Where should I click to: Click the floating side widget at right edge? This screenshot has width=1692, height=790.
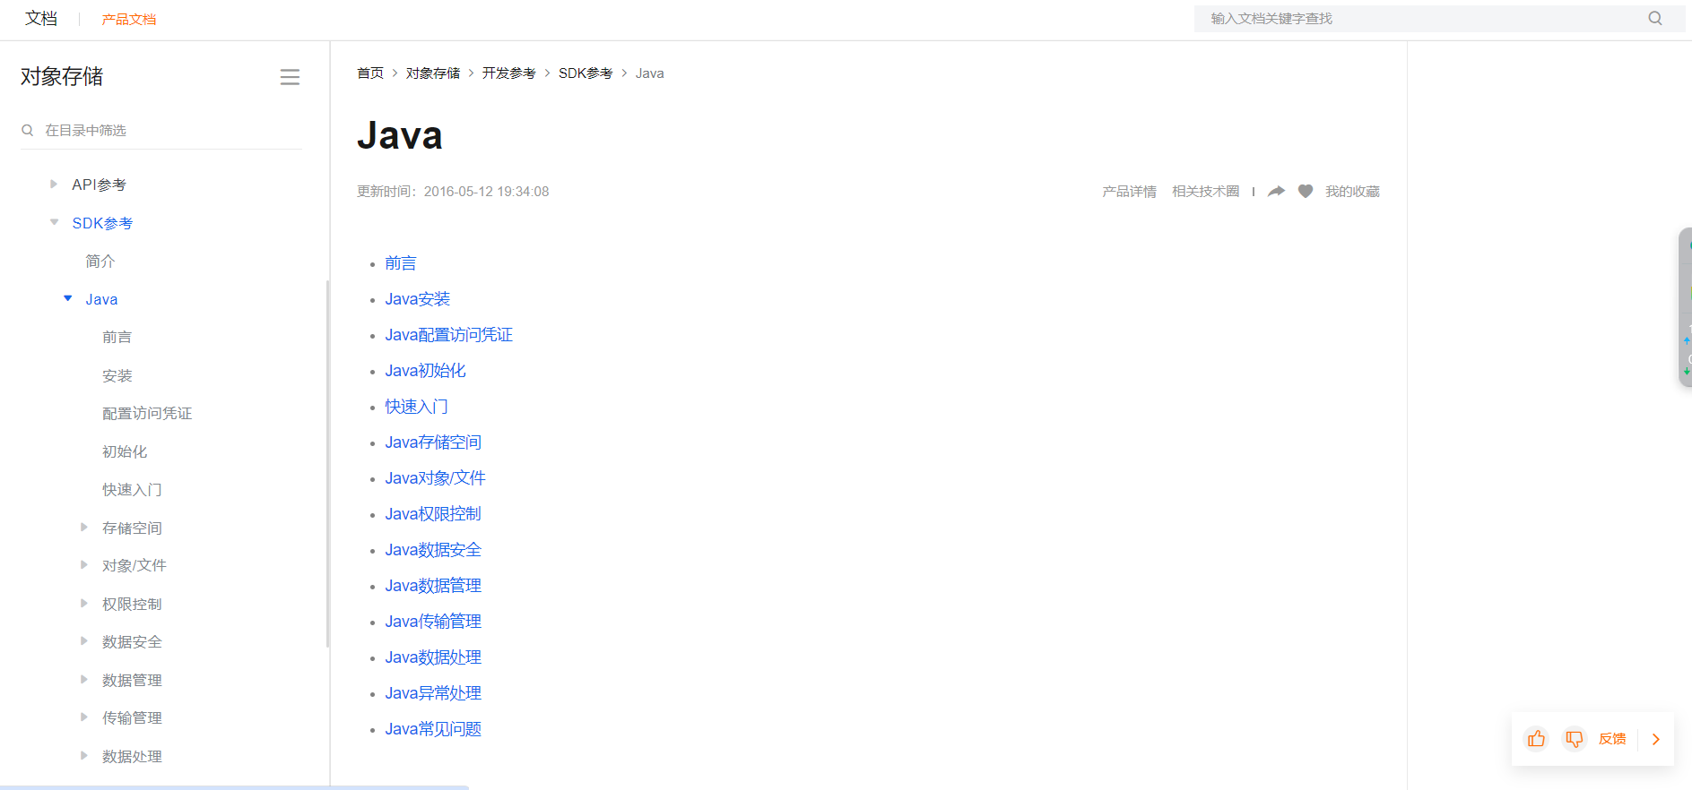(x=1685, y=306)
